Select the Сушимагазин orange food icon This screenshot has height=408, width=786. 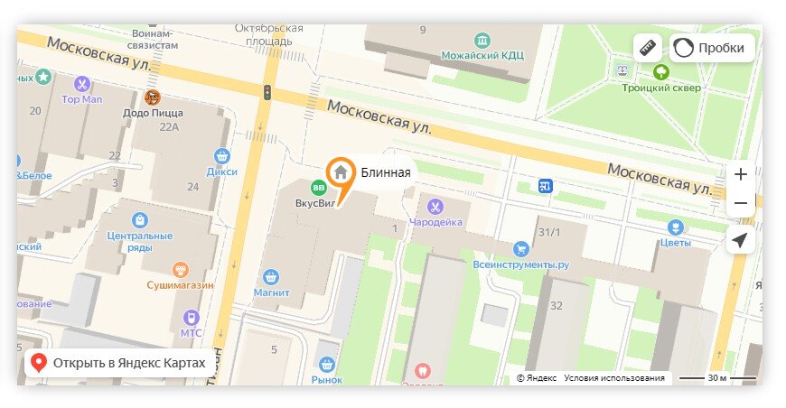(x=180, y=270)
